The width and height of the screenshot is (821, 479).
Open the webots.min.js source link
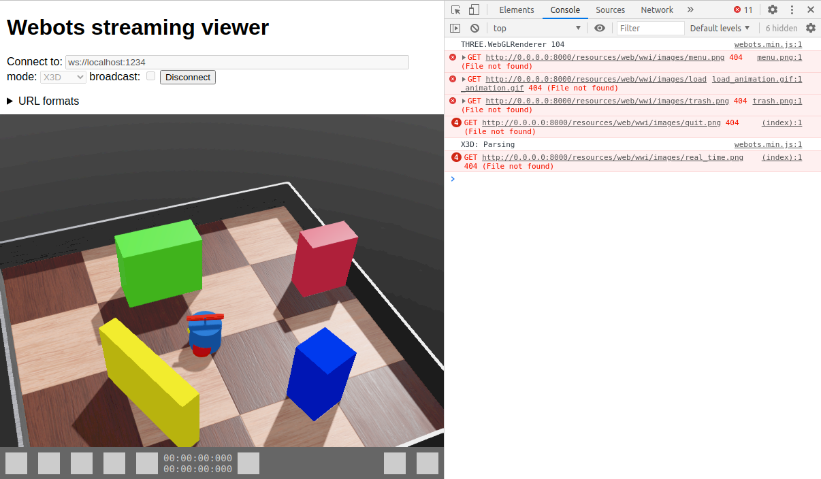tap(767, 44)
